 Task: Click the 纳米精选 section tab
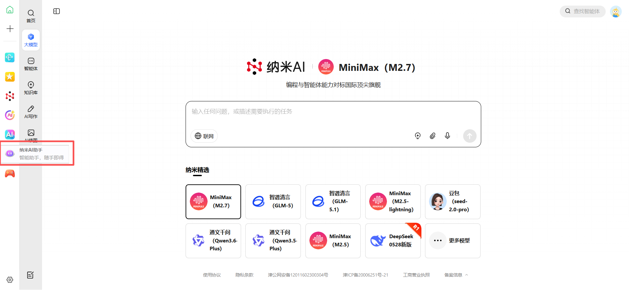[x=197, y=170]
